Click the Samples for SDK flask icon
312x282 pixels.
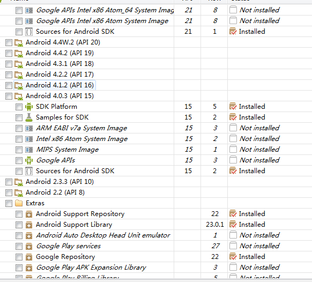(29, 117)
